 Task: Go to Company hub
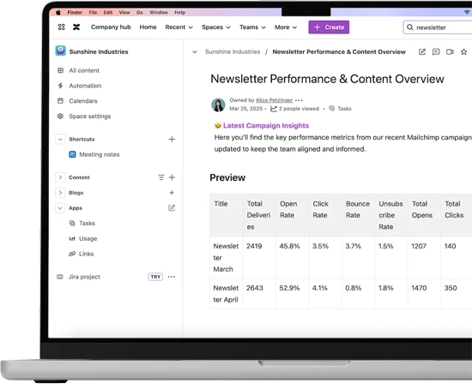(111, 27)
